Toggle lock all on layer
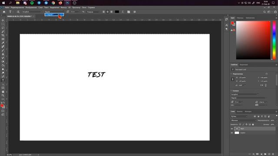 [x=253, y=124]
